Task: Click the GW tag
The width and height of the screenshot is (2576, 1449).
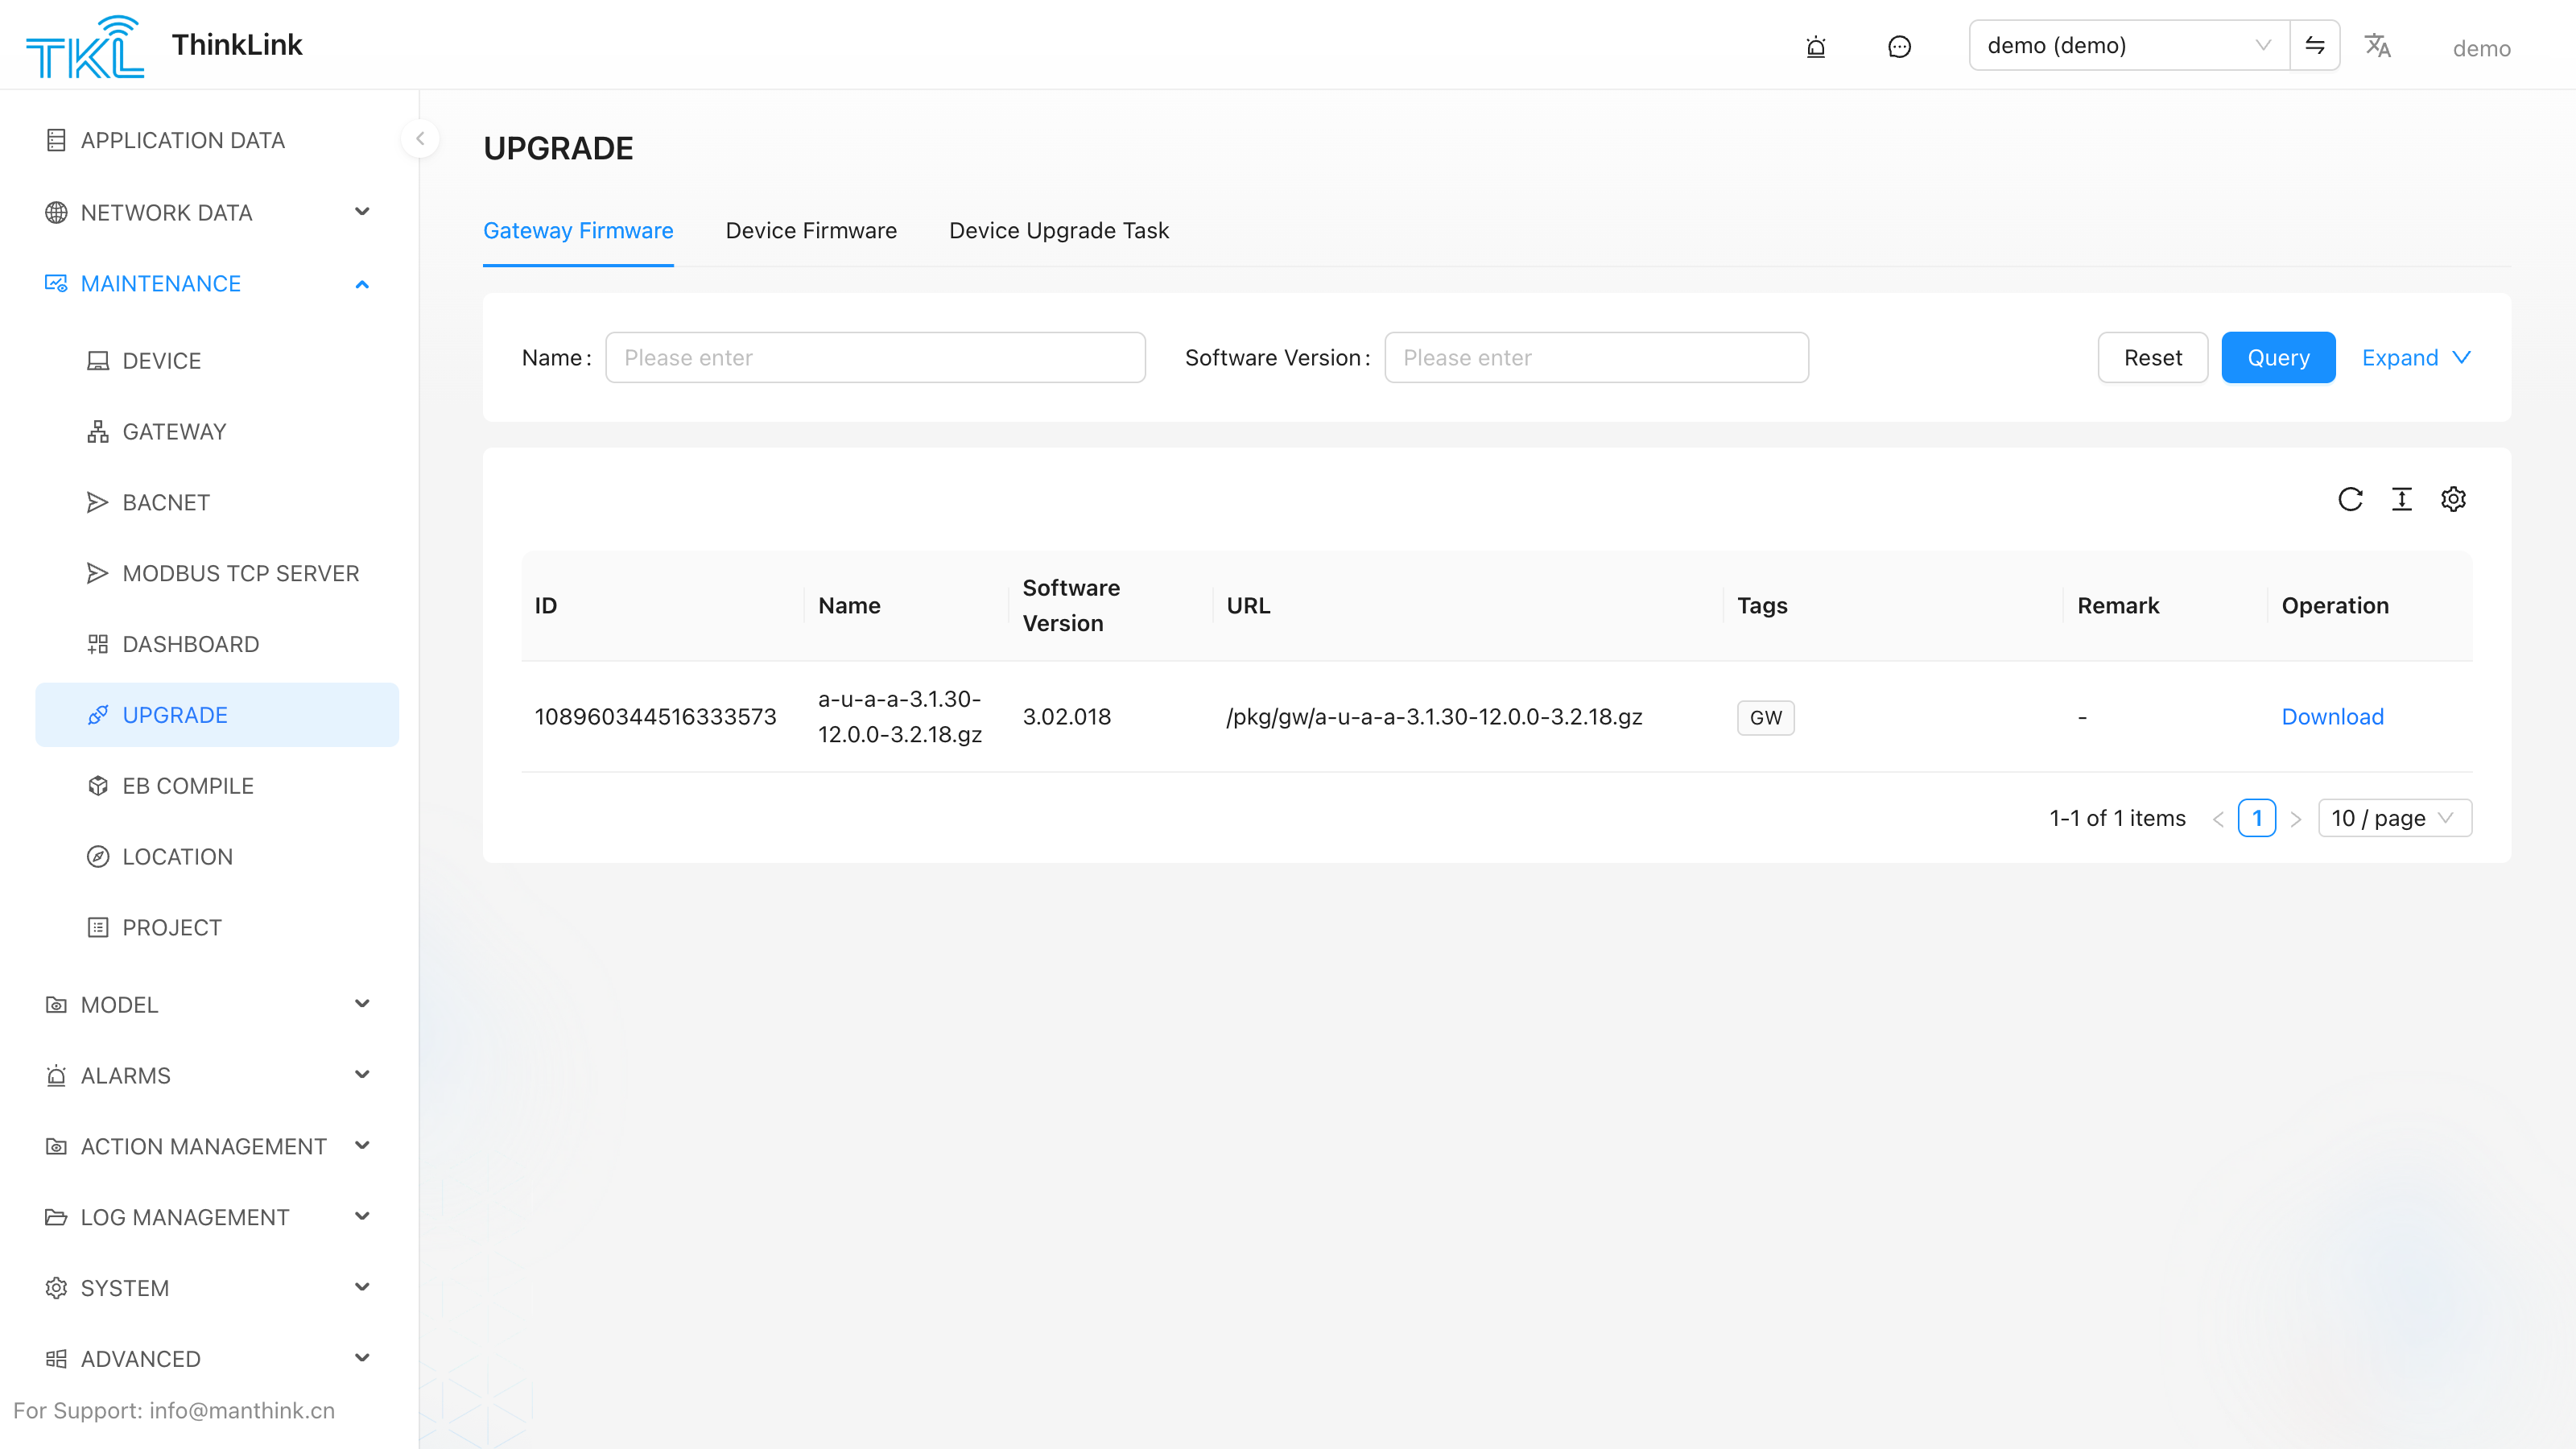Action: pyautogui.click(x=1765, y=717)
